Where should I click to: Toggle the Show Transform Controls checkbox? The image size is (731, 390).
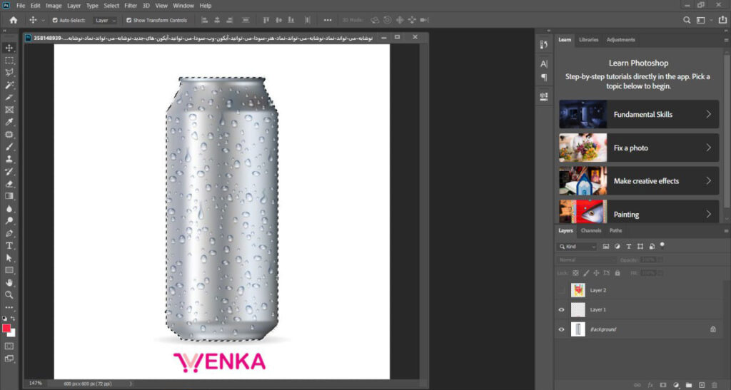pyautogui.click(x=128, y=21)
